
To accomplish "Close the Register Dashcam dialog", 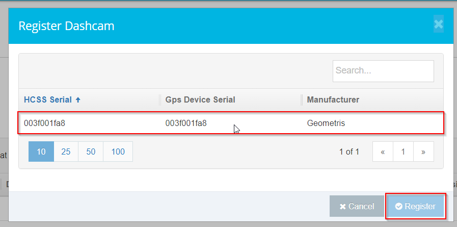I will [x=438, y=24].
